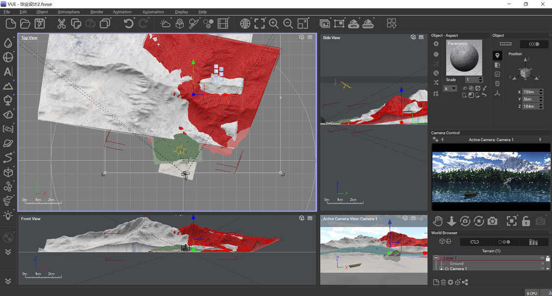
Task: Zoom in with the magnifier plus icon
Action: pyautogui.click(x=274, y=24)
